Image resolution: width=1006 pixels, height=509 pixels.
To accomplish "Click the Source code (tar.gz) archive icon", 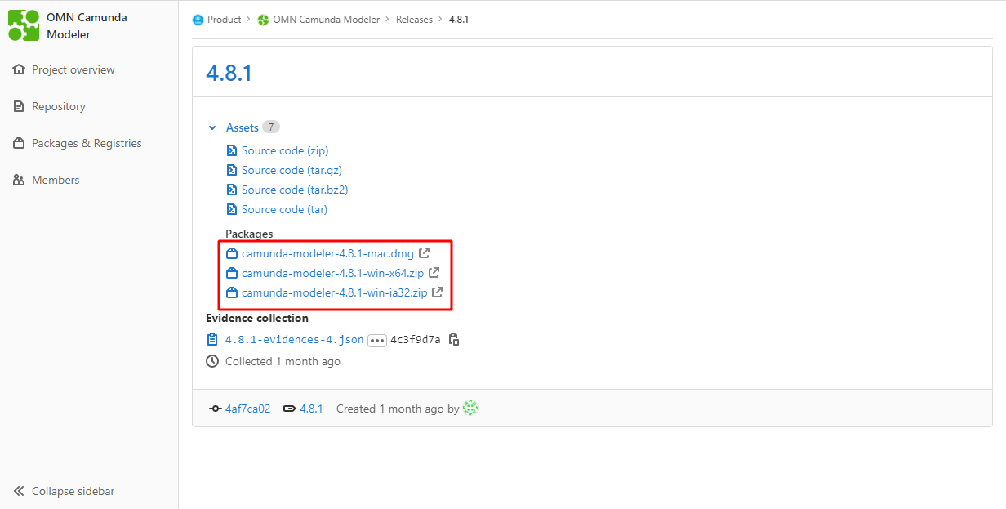I will [x=231, y=170].
